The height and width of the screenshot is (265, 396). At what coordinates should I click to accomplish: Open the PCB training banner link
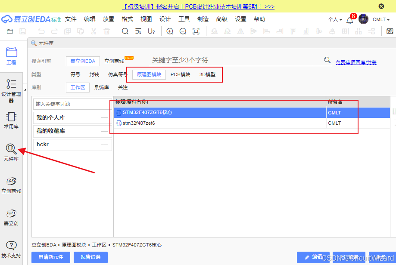coord(198,6)
